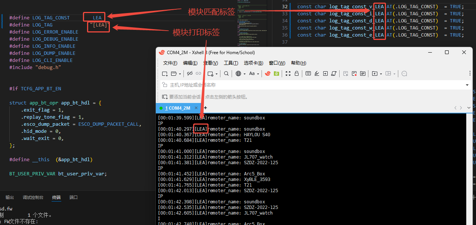Close the COM4_2M session tab
This screenshot has height=225, width=476.
[196, 108]
